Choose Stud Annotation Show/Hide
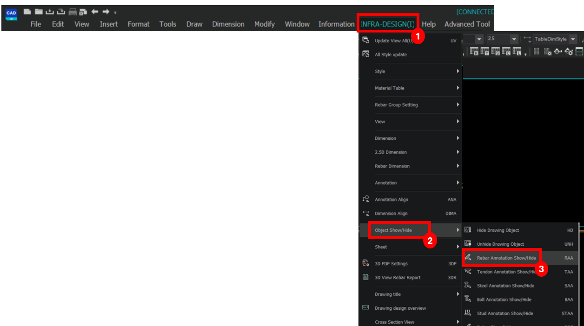Image resolution: width=584 pixels, height=326 pixels. [520, 313]
